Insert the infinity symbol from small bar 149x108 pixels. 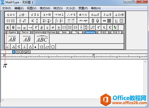point(19,28)
